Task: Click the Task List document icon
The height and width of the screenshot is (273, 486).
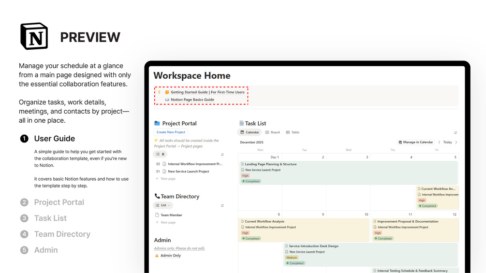Action: (241, 123)
